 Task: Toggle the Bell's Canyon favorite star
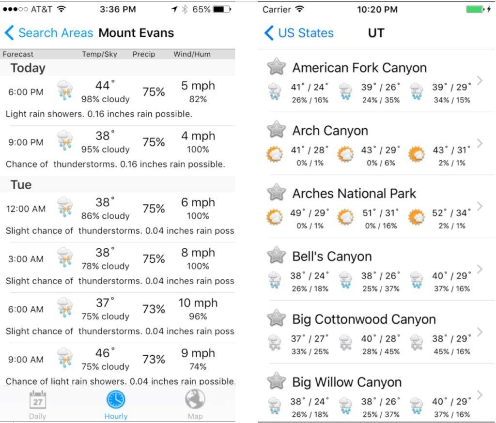click(x=276, y=256)
